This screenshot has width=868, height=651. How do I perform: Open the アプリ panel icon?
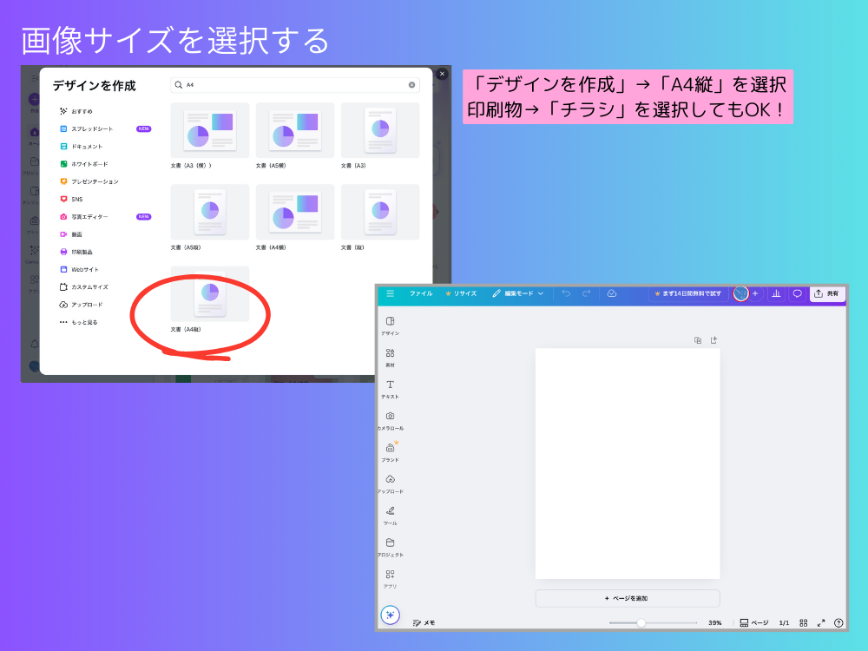click(x=390, y=575)
